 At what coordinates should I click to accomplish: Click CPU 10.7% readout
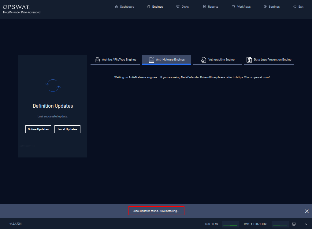point(211,224)
